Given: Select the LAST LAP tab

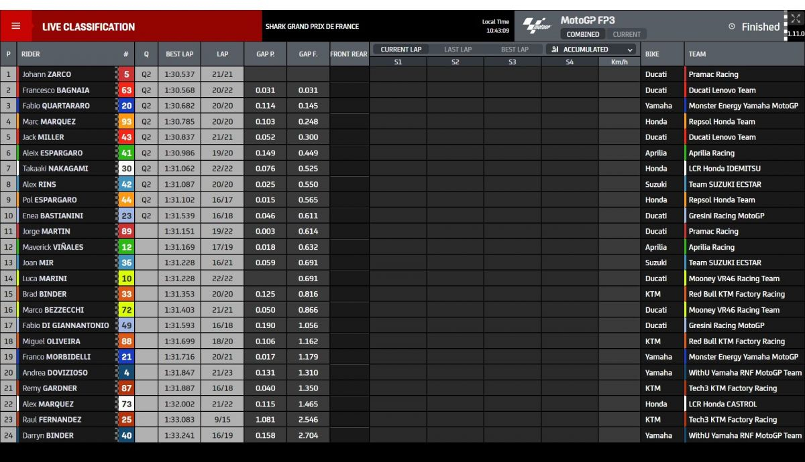Looking at the screenshot, I should pyautogui.click(x=458, y=50).
